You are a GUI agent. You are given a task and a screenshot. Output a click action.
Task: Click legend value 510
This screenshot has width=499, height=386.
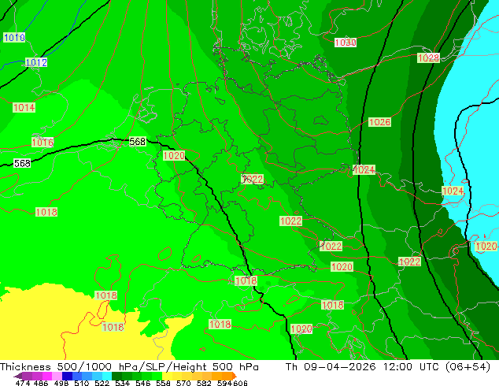tap(82, 383)
